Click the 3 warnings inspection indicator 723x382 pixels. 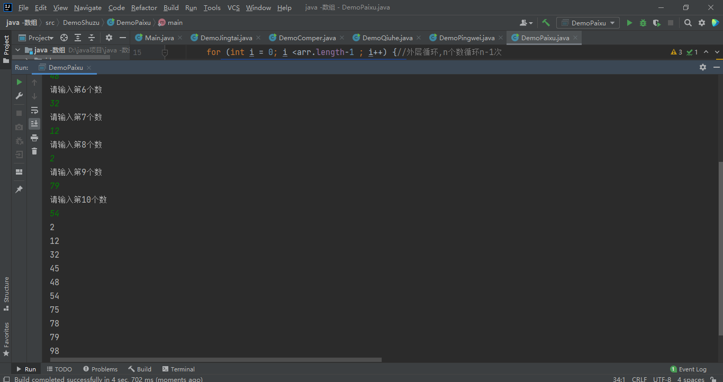(x=676, y=52)
